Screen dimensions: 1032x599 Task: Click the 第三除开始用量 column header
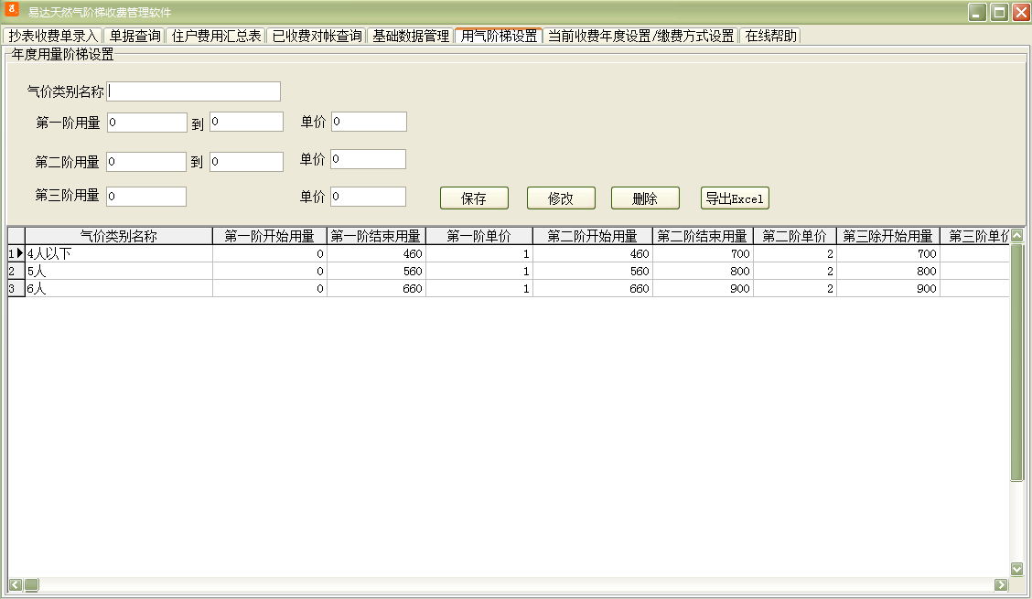coord(888,236)
